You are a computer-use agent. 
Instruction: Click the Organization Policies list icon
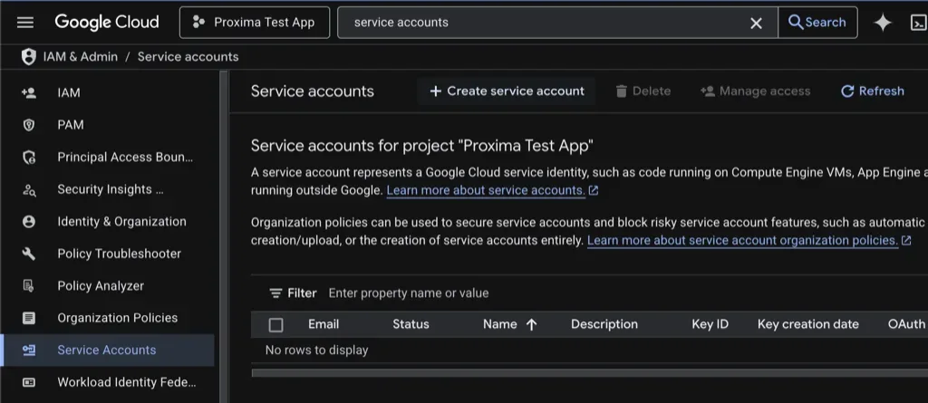click(28, 318)
